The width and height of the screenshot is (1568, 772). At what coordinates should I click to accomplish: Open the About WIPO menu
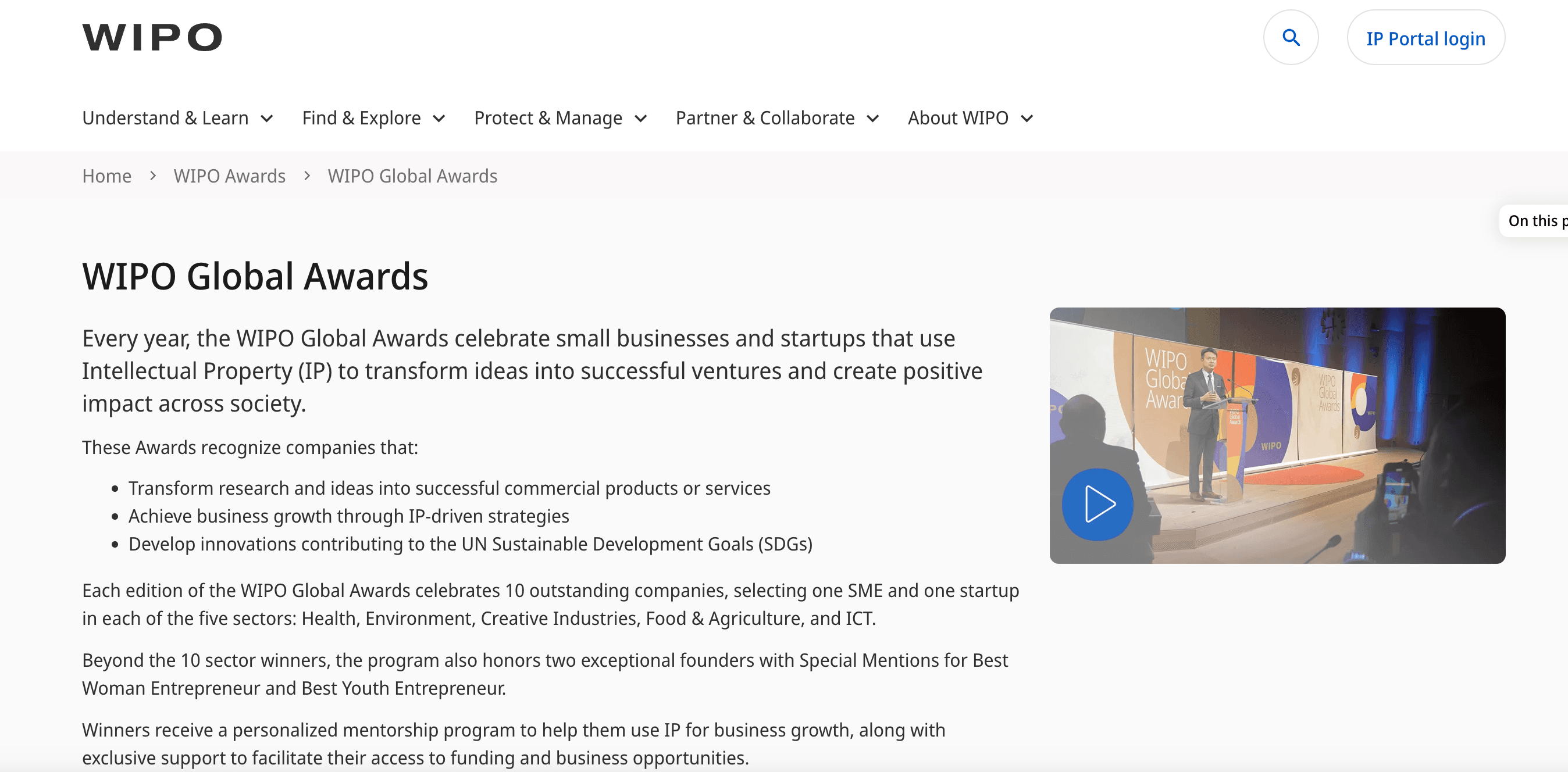[x=957, y=118]
